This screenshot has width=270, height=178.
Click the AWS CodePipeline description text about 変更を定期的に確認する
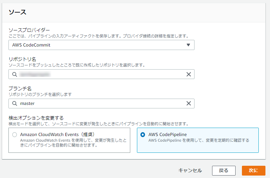pyautogui.click(x=199, y=141)
